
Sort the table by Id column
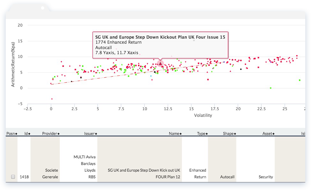coord(27,134)
